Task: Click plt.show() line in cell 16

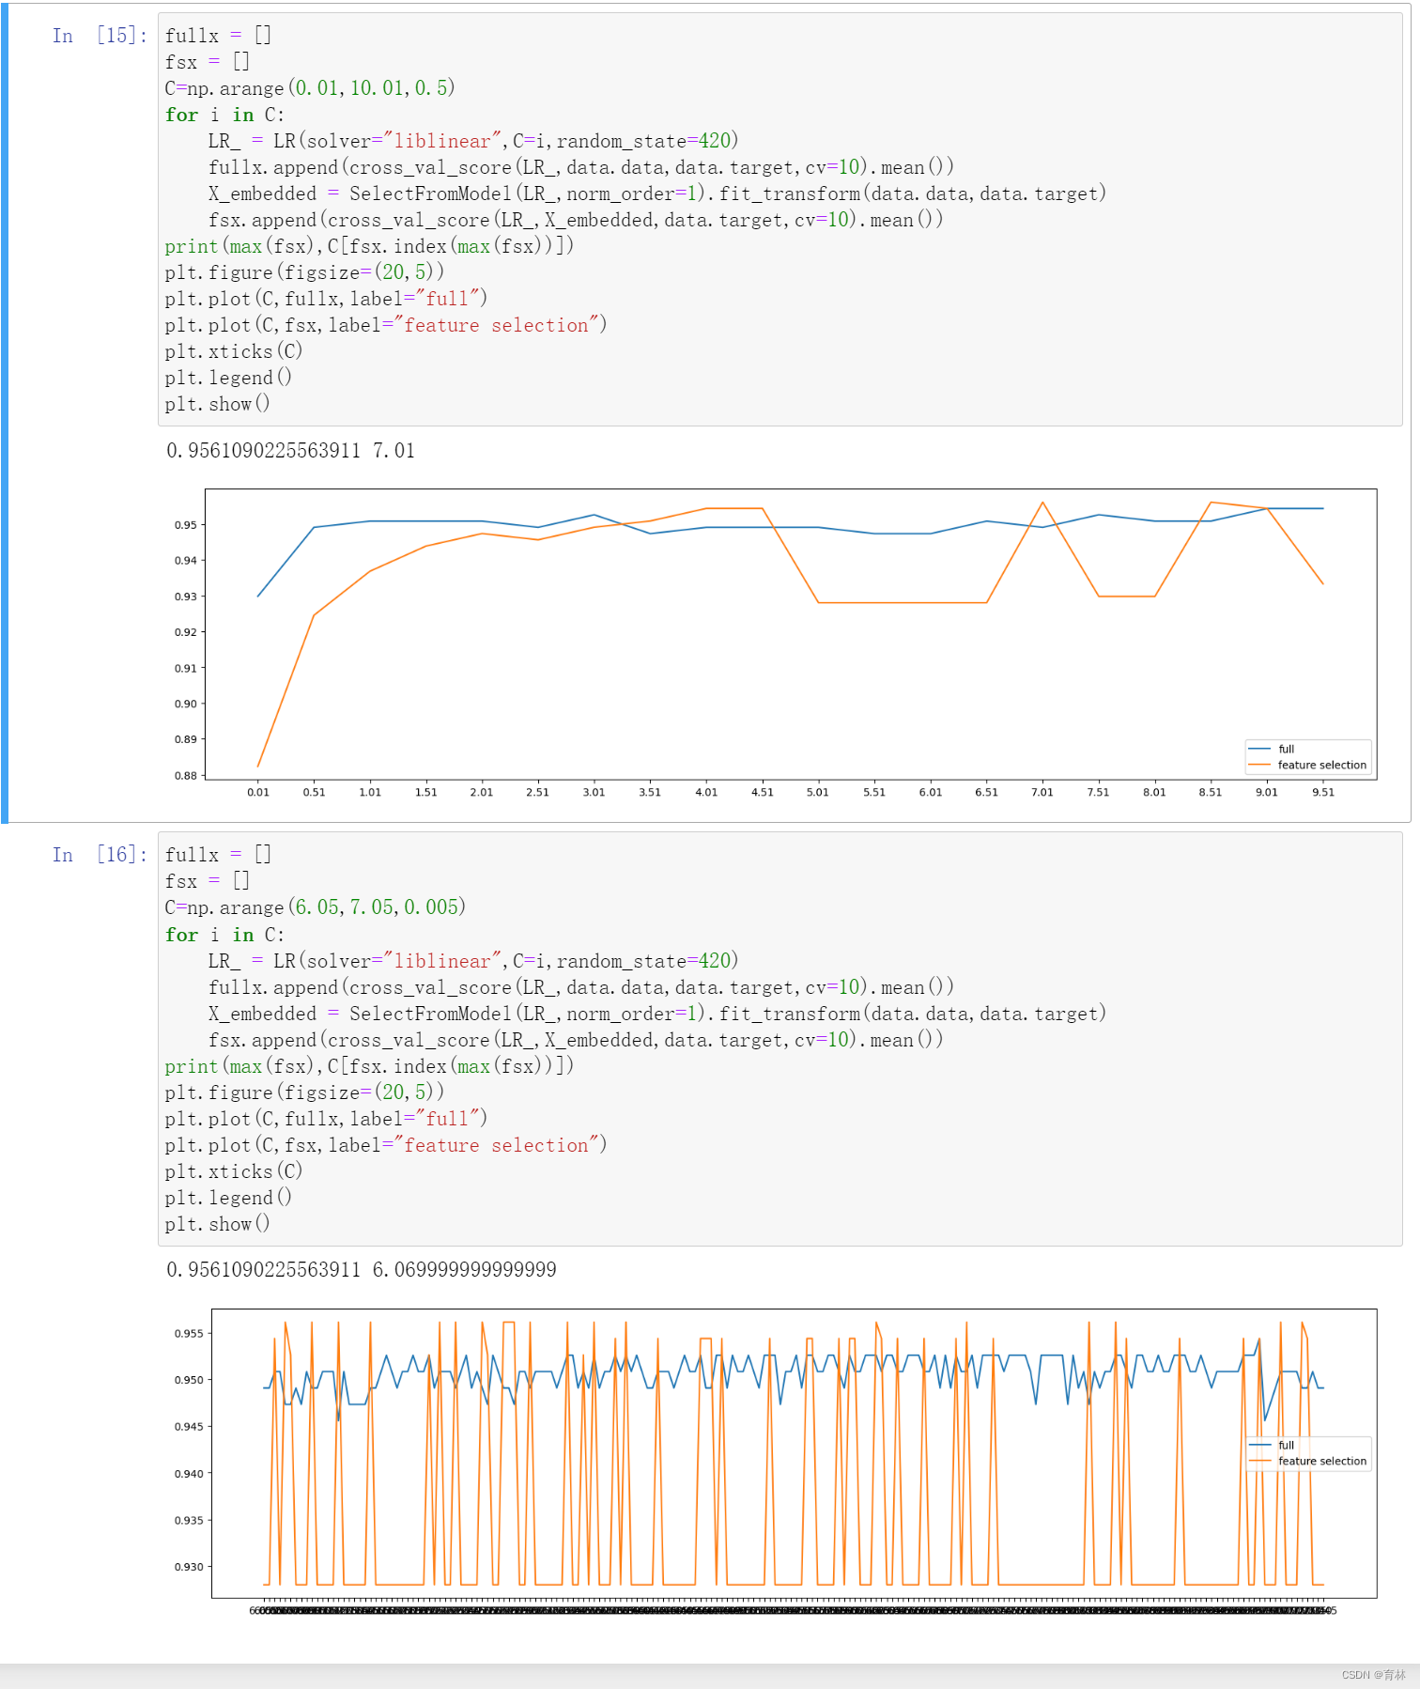Action: point(218,1224)
